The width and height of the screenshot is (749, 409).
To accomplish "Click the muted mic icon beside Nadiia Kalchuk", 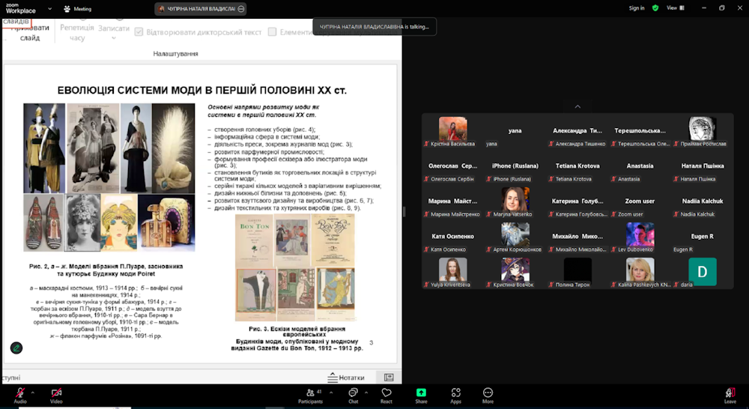I will click(x=676, y=214).
